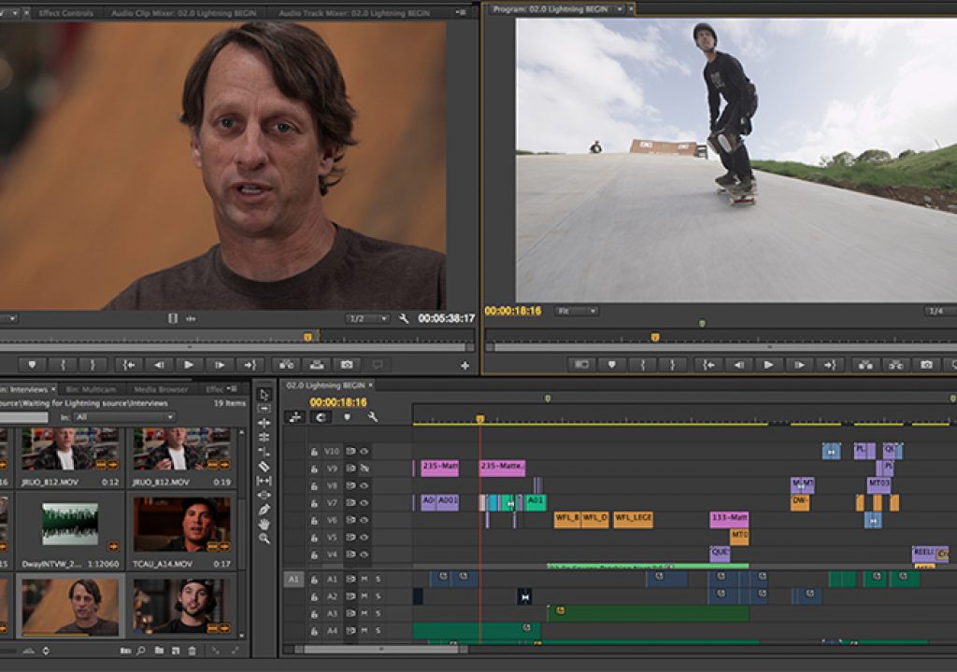Image resolution: width=957 pixels, height=672 pixels.
Task: Select the Pen tool
Action: pyautogui.click(x=264, y=510)
